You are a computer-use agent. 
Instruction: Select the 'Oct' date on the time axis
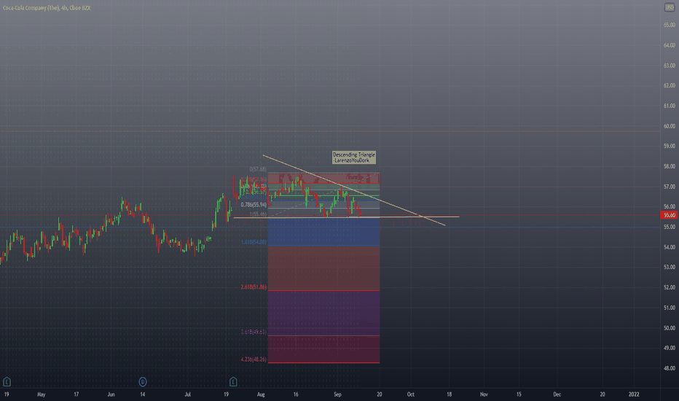[410, 394]
